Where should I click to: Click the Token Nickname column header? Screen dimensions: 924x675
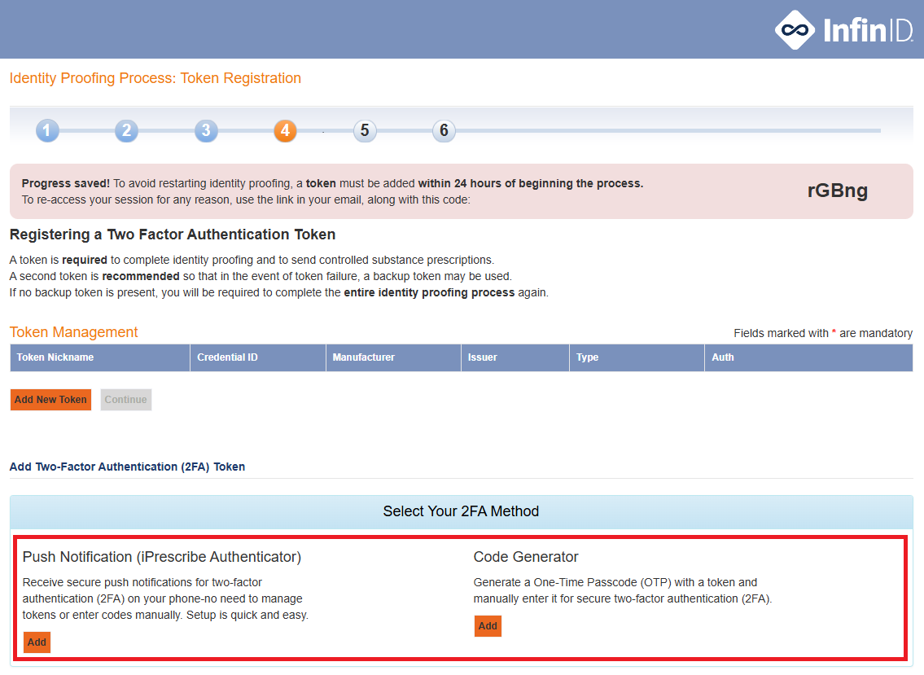point(55,357)
